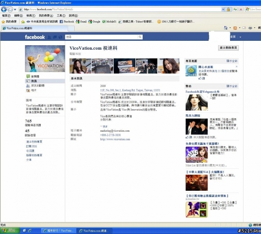The width and height of the screenshot is (261, 234).
Task: Open the 檢視(V) menu
Action: (31, 15)
